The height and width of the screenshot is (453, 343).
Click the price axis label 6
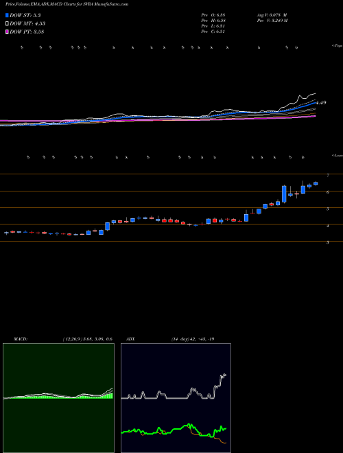(328, 192)
